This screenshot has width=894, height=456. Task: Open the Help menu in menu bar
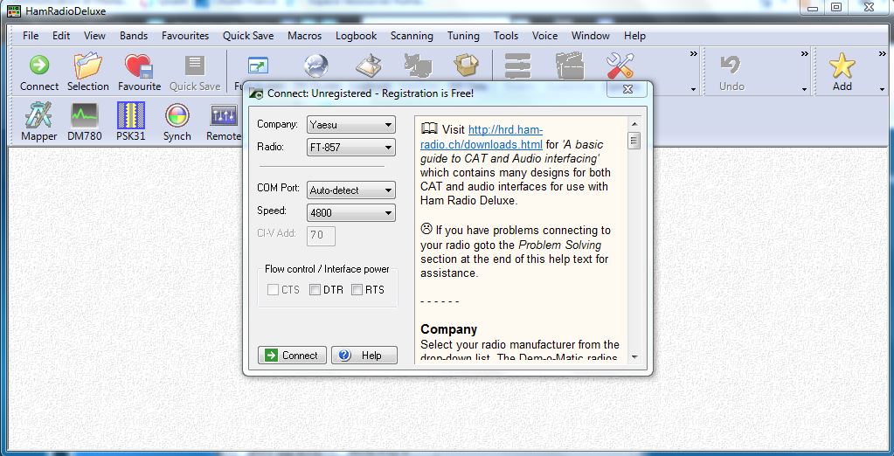(634, 35)
